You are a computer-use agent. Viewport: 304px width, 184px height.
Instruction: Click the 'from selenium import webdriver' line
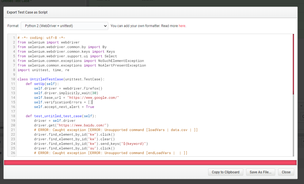[48, 42]
